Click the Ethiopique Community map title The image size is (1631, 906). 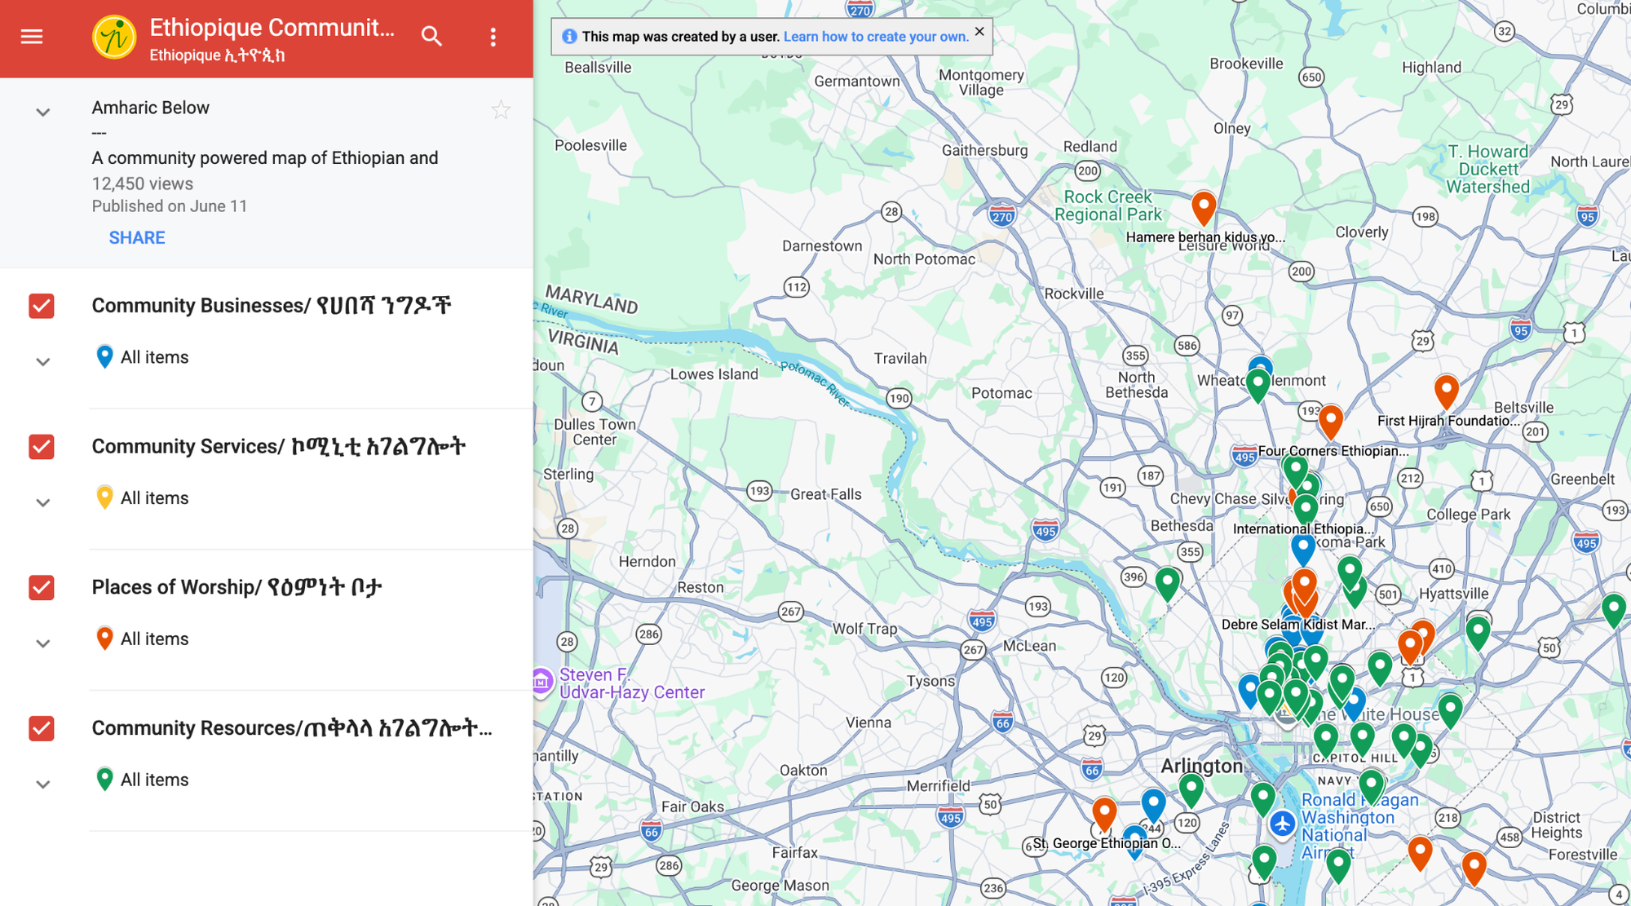tap(272, 28)
